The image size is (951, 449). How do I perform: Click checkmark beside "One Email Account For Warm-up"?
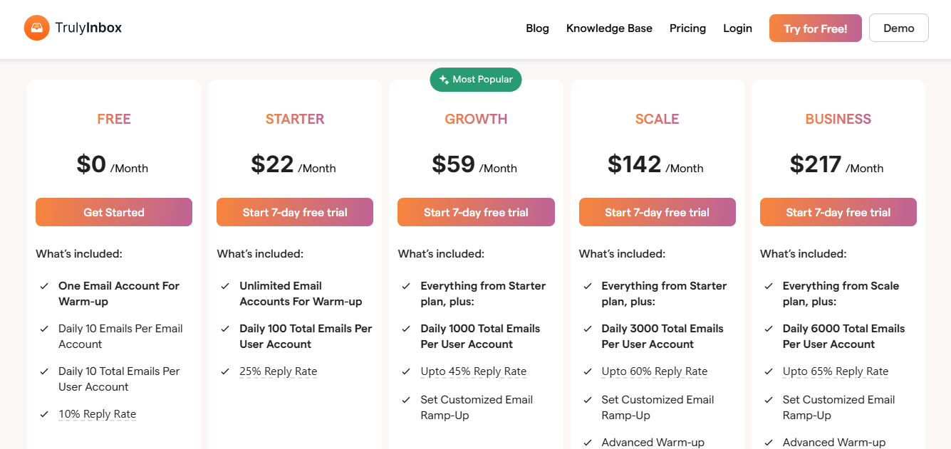pyautogui.click(x=42, y=286)
